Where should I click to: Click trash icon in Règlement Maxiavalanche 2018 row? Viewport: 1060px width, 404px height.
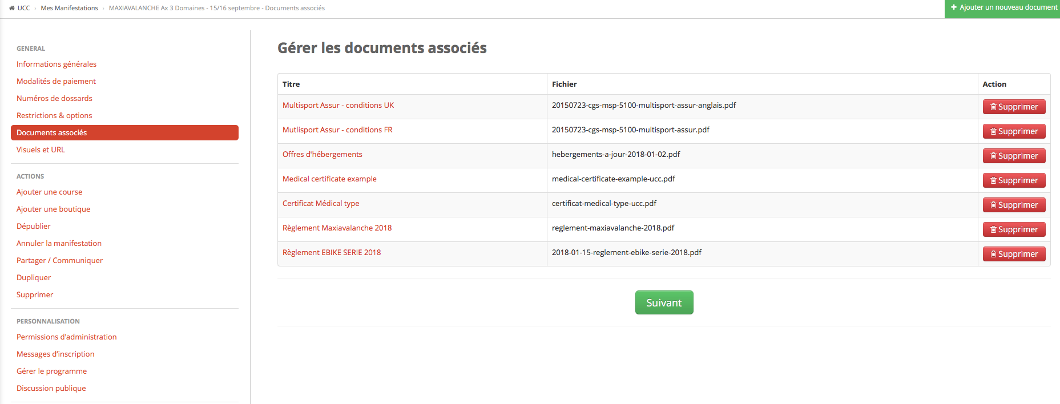click(x=993, y=229)
